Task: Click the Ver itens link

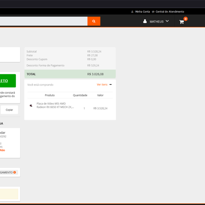Action: point(102,84)
